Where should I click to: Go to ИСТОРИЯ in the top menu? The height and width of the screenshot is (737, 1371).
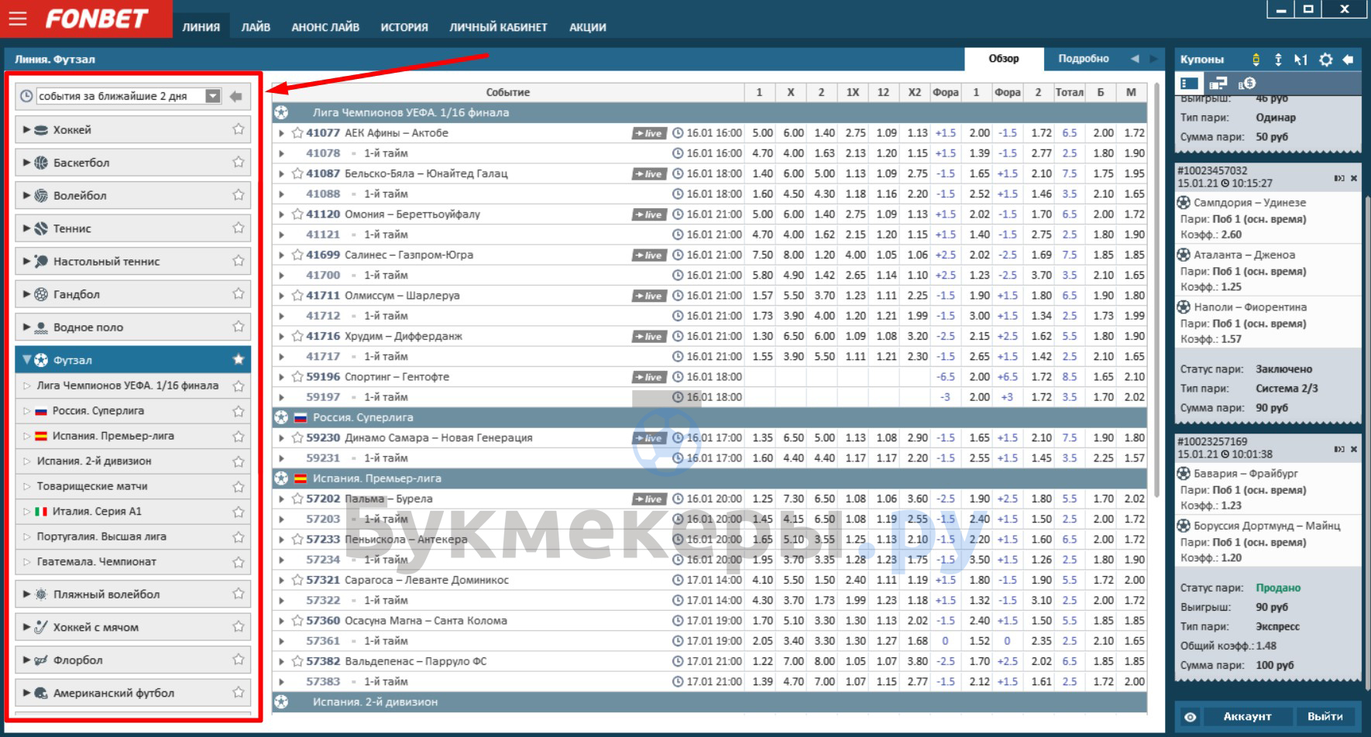404,27
